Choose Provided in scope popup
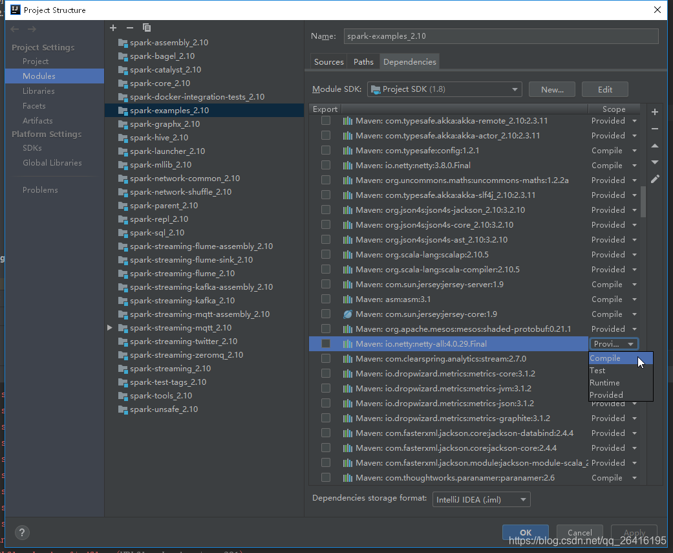This screenshot has height=553, width=673. tap(621, 395)
